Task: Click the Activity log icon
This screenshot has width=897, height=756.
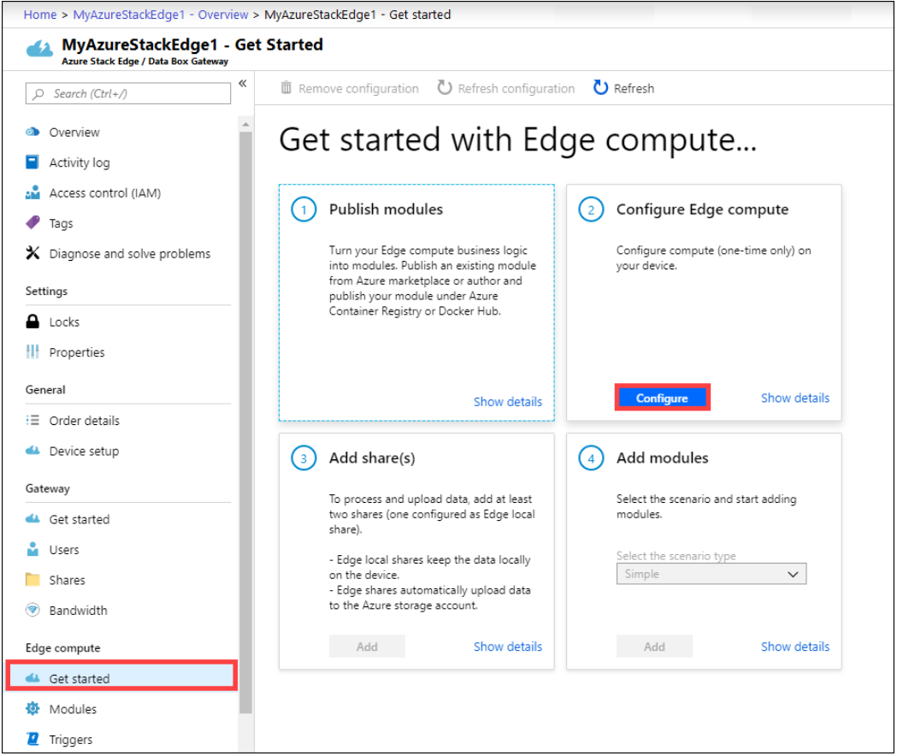Action: pos(32,162)
